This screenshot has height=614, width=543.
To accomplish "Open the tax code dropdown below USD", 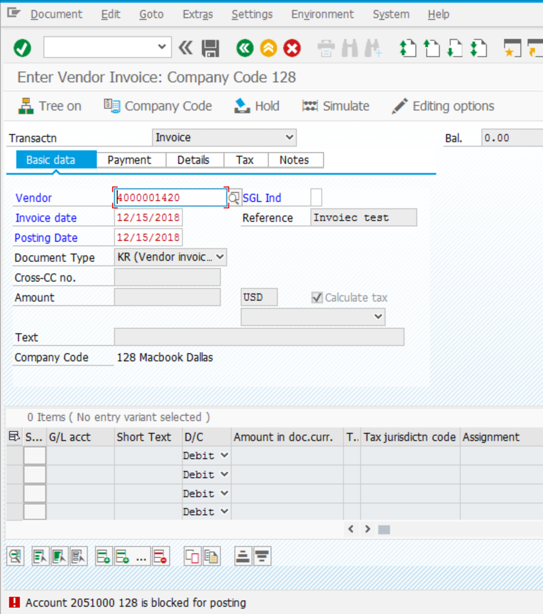I will (378, 316).
